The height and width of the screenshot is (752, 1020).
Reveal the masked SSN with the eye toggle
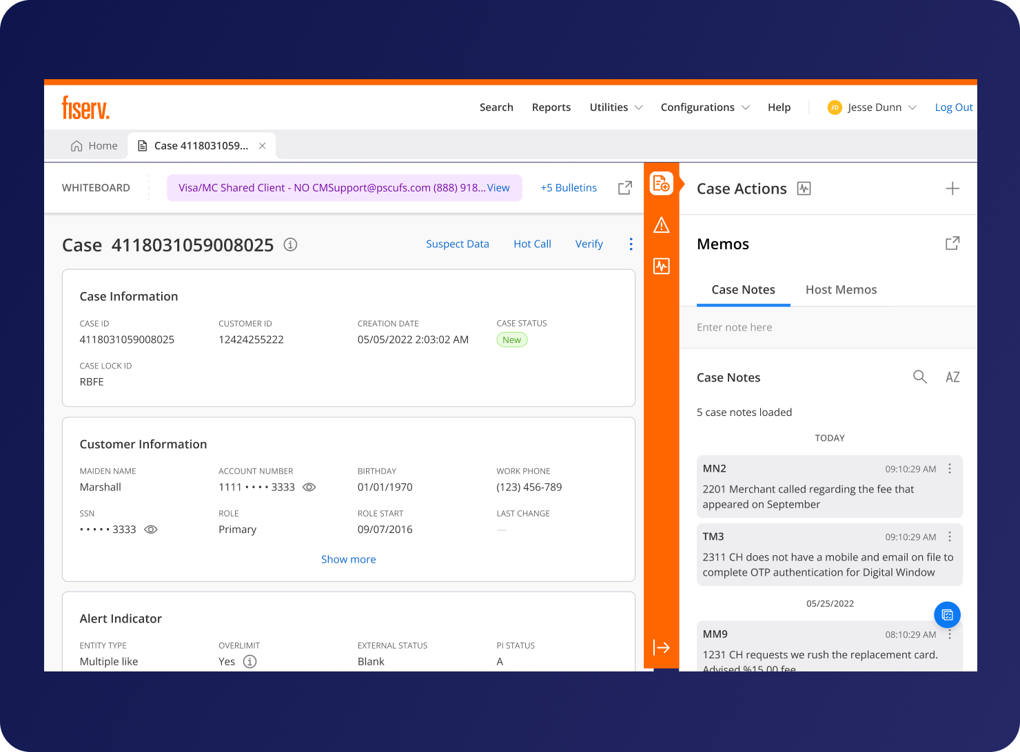(151, 529)
